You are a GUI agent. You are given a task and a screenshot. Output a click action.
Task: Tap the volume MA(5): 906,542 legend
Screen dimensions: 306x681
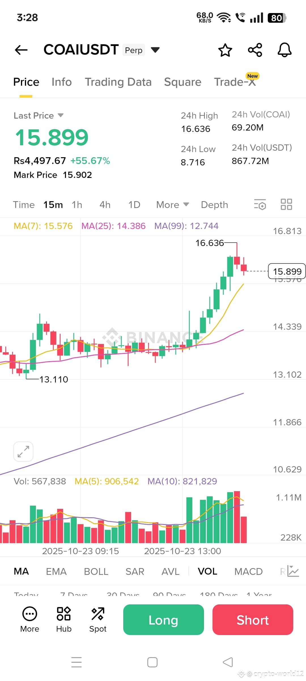[107, 481]
